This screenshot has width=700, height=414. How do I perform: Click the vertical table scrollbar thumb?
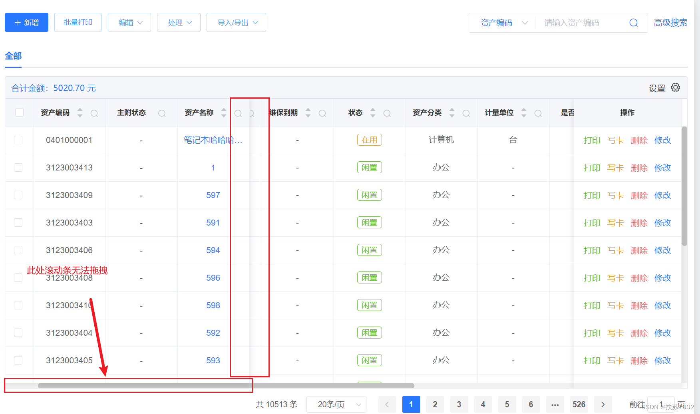coord(684,186)
